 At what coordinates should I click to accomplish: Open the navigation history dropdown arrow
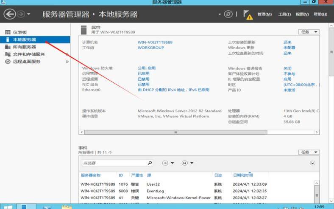click(28, 14)
